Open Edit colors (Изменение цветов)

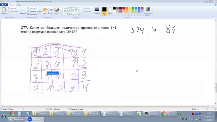click(x=148, y=11)
